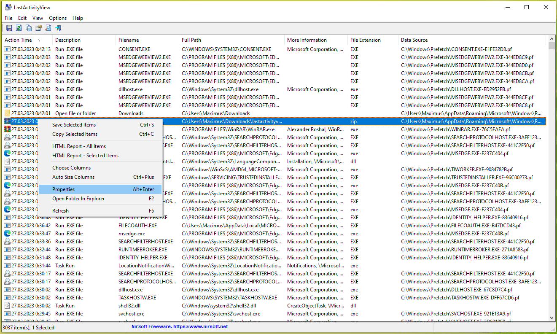Click the 'Open file or folder' description cell
This screenshot has height=334, width=557.
point(75,113)
